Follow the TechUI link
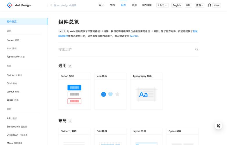The height and width of the screenshot is (145, 227). [134, 36]
